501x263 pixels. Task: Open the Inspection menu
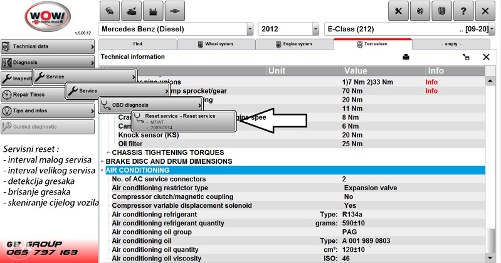[x=16, y=78]
